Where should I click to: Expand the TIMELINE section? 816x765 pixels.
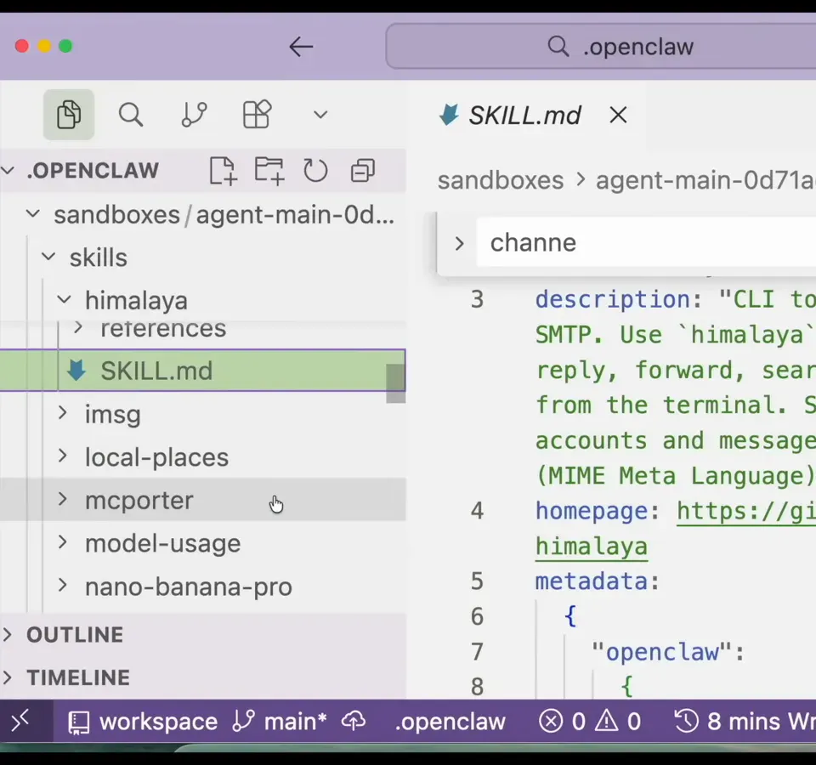(203, 677)
